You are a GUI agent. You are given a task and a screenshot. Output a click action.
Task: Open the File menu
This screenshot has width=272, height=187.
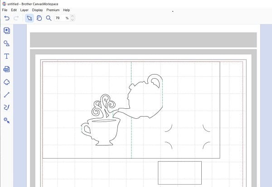[5, 10]
